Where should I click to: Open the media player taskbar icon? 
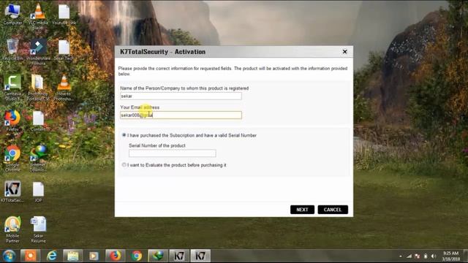pos(94,256)
